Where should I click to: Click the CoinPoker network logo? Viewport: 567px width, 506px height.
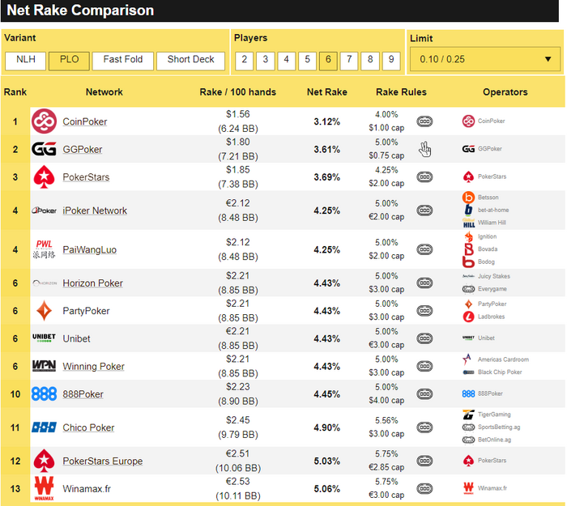click(x=44, y=121)
